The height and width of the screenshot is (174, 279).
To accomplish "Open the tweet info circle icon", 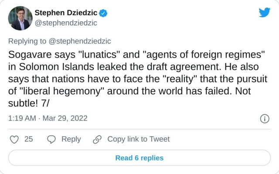I will coord(264,118).
